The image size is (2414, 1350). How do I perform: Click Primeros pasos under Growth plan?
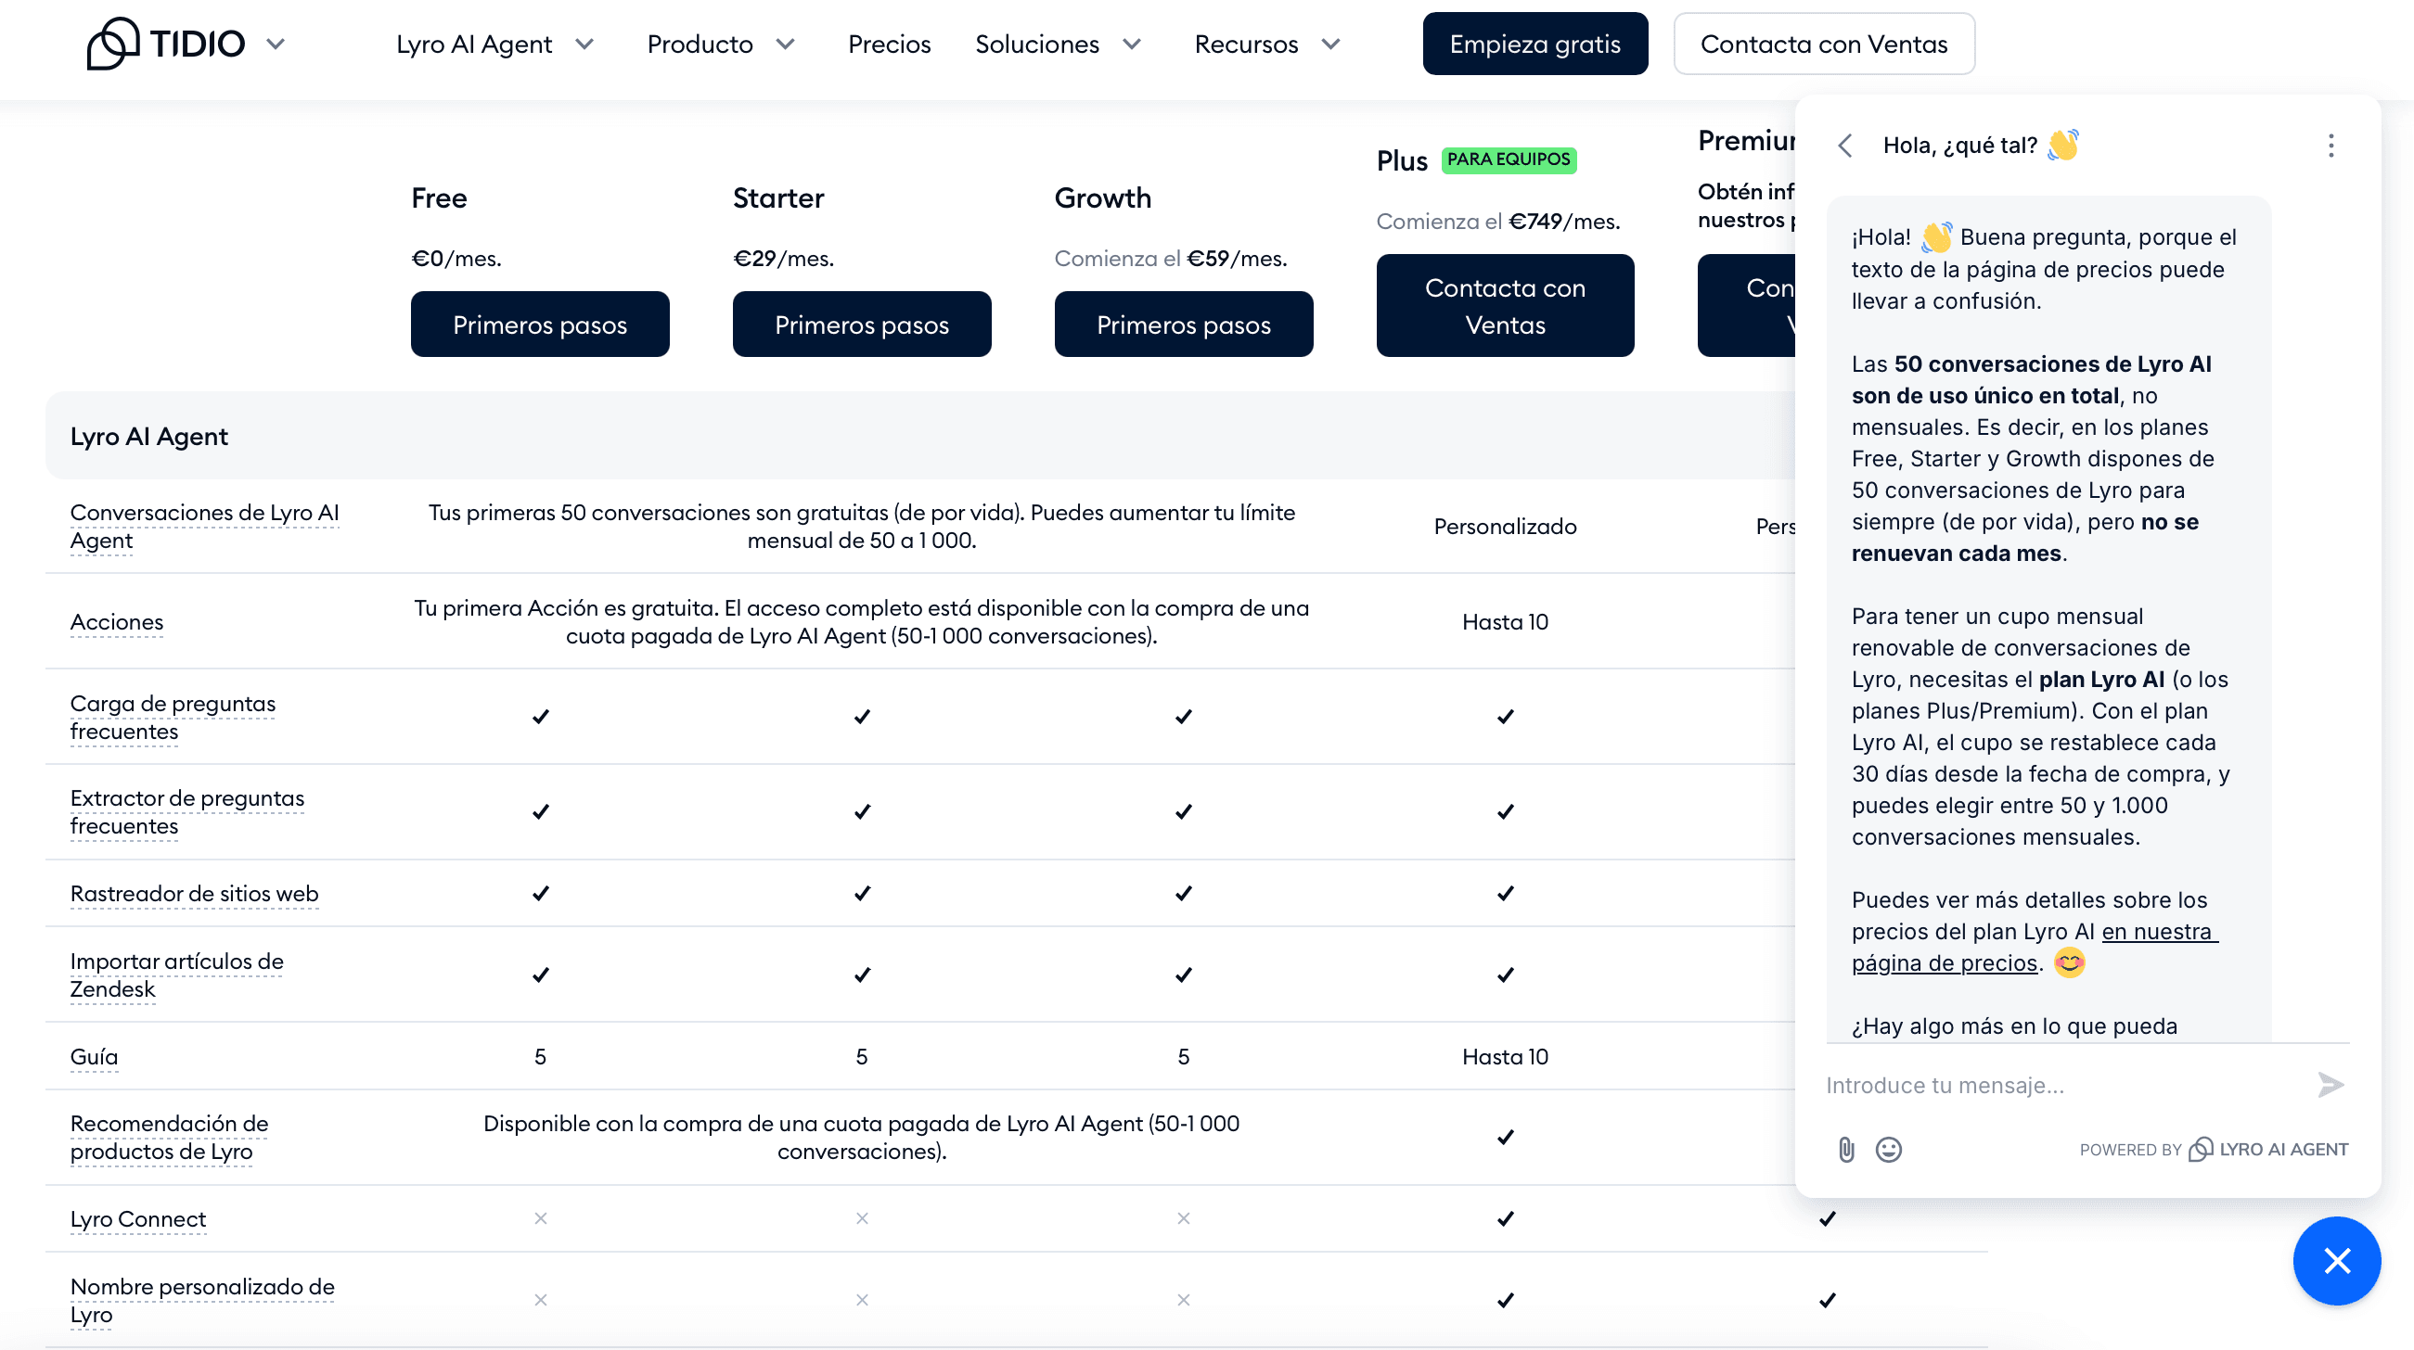pyautogui.click(x=1184, y=325)
